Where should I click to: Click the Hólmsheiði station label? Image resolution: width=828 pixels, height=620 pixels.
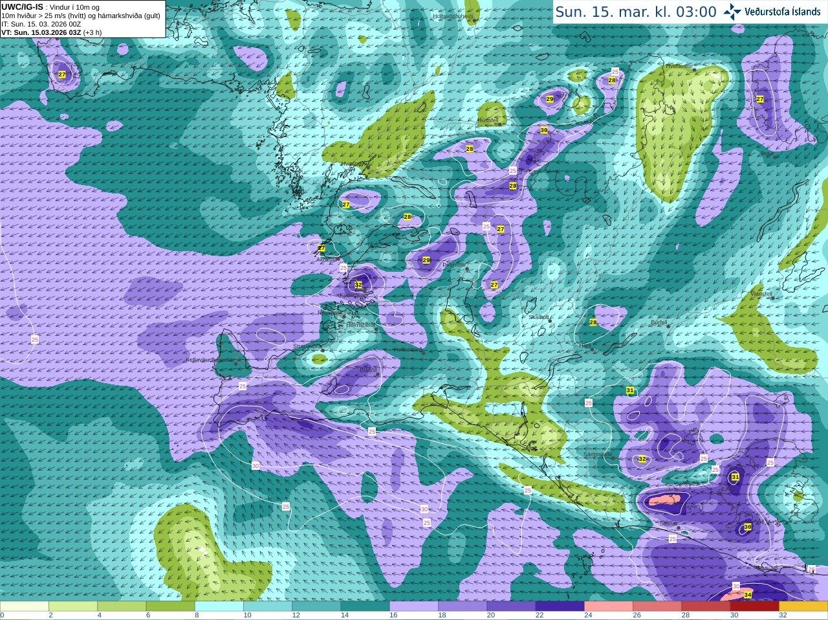(x=360, y=325)
